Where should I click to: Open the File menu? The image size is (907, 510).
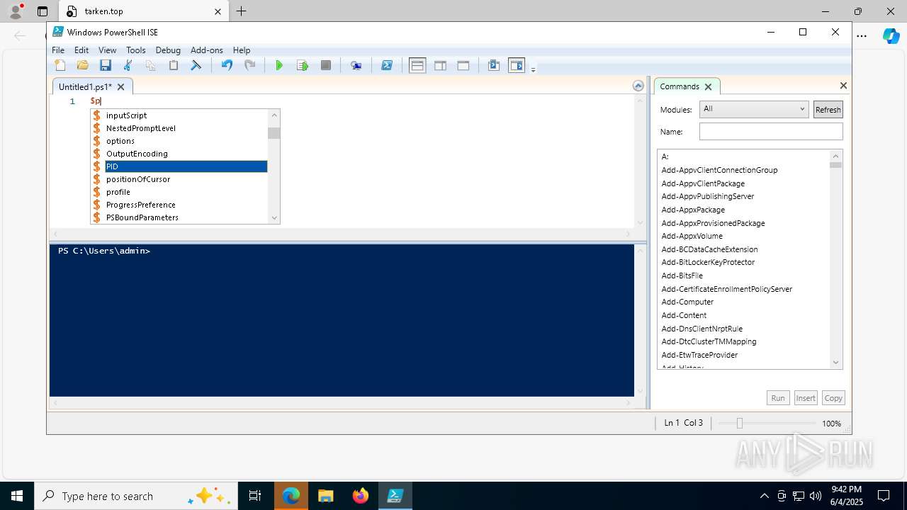58,50
